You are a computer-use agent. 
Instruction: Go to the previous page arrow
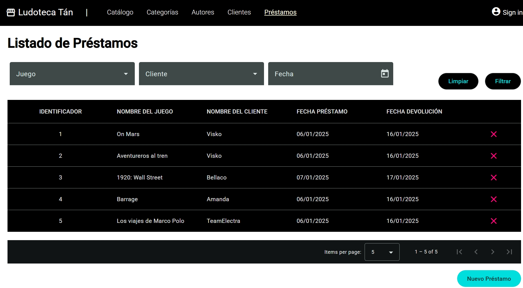click(476, 252)
